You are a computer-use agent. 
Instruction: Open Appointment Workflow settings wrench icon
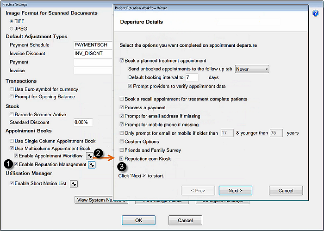(89, 156)
